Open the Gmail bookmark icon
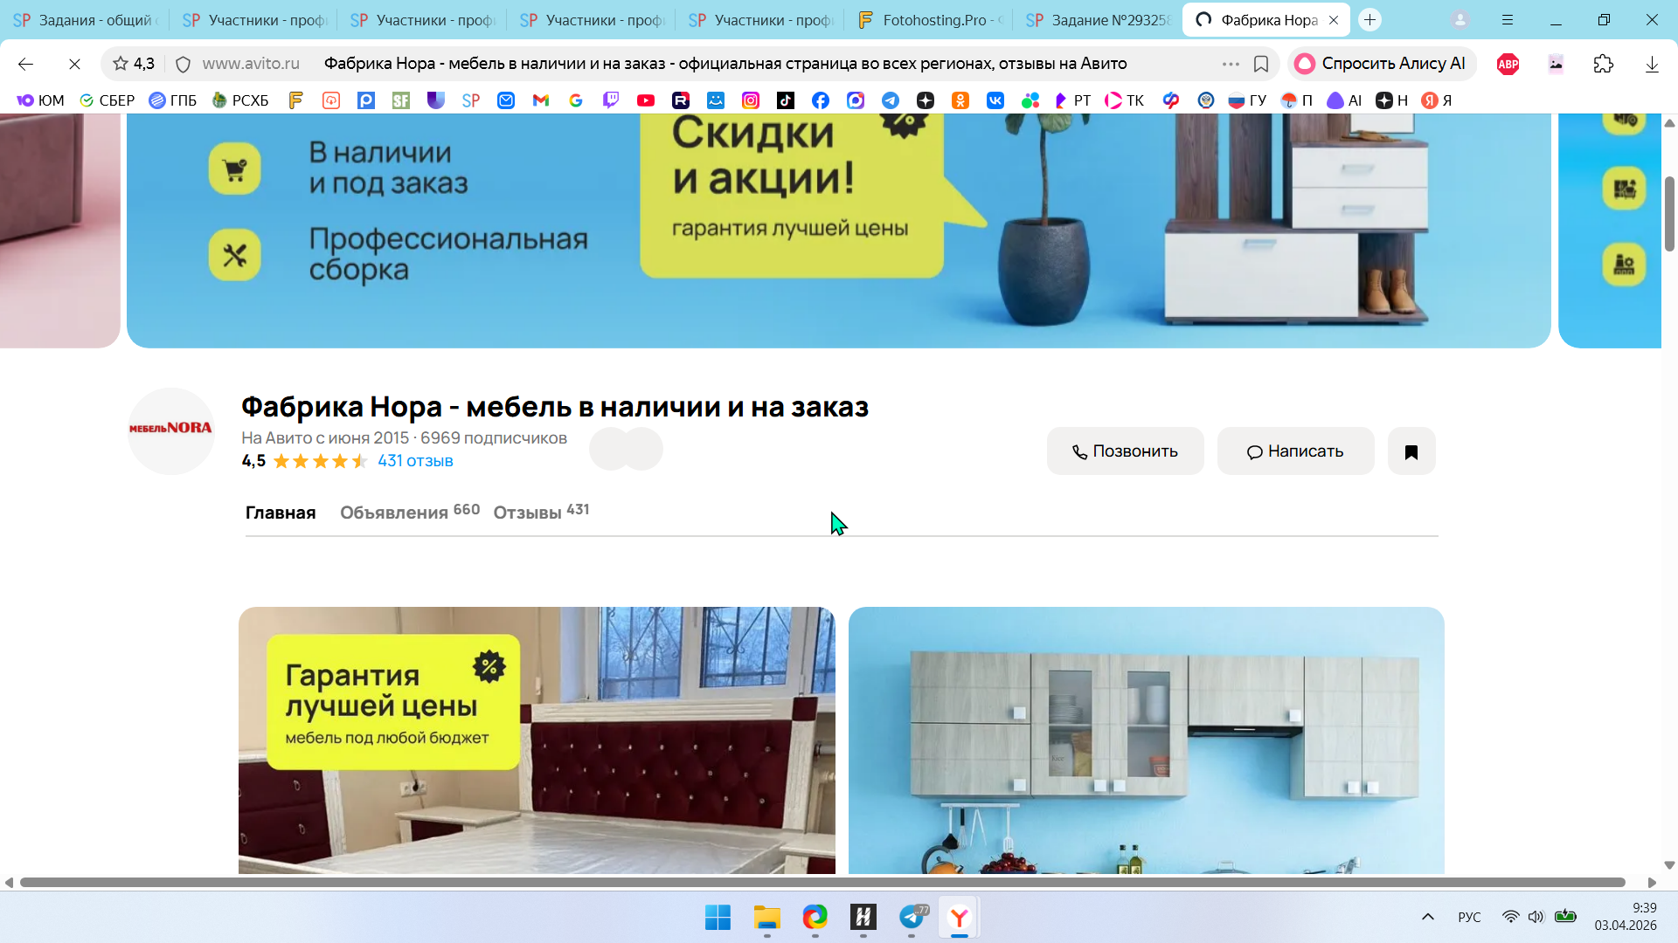Screen dimensions: 1678x943 pyautogui.click(x=541, y=100)
